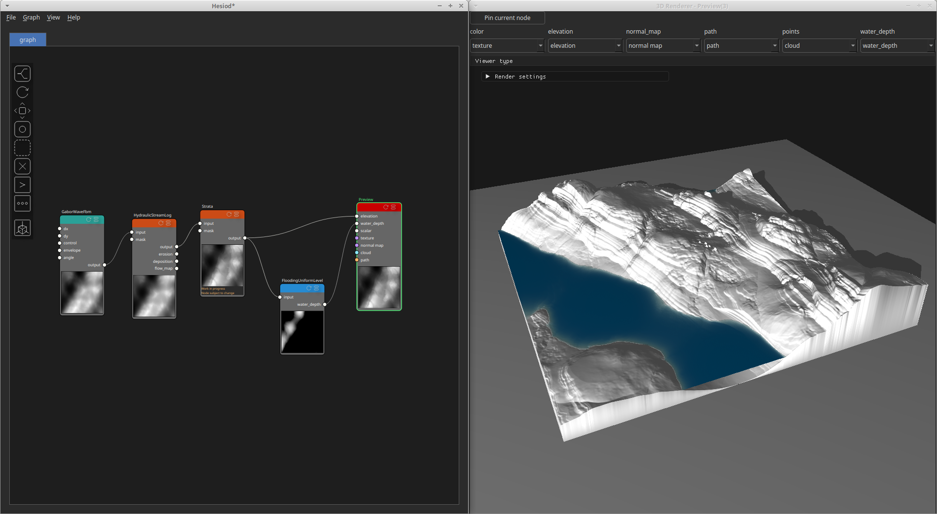Click the mask input port on Strata node
Viewport: 937px width, 514px height.
(x=200, y=231)
